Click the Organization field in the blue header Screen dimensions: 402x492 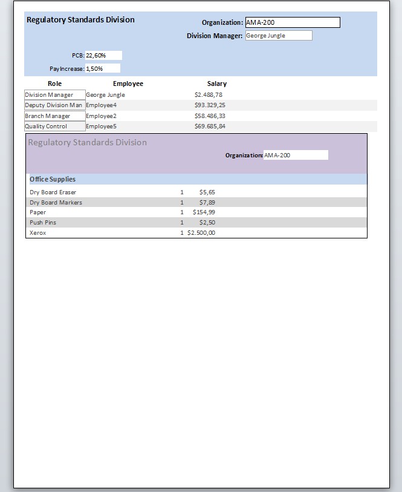[x=293, y=22]
